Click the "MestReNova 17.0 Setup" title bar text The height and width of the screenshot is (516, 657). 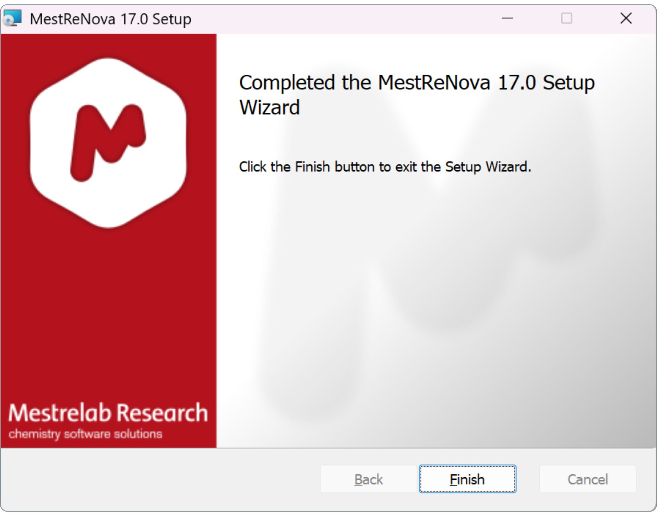(x=110, y=19)
